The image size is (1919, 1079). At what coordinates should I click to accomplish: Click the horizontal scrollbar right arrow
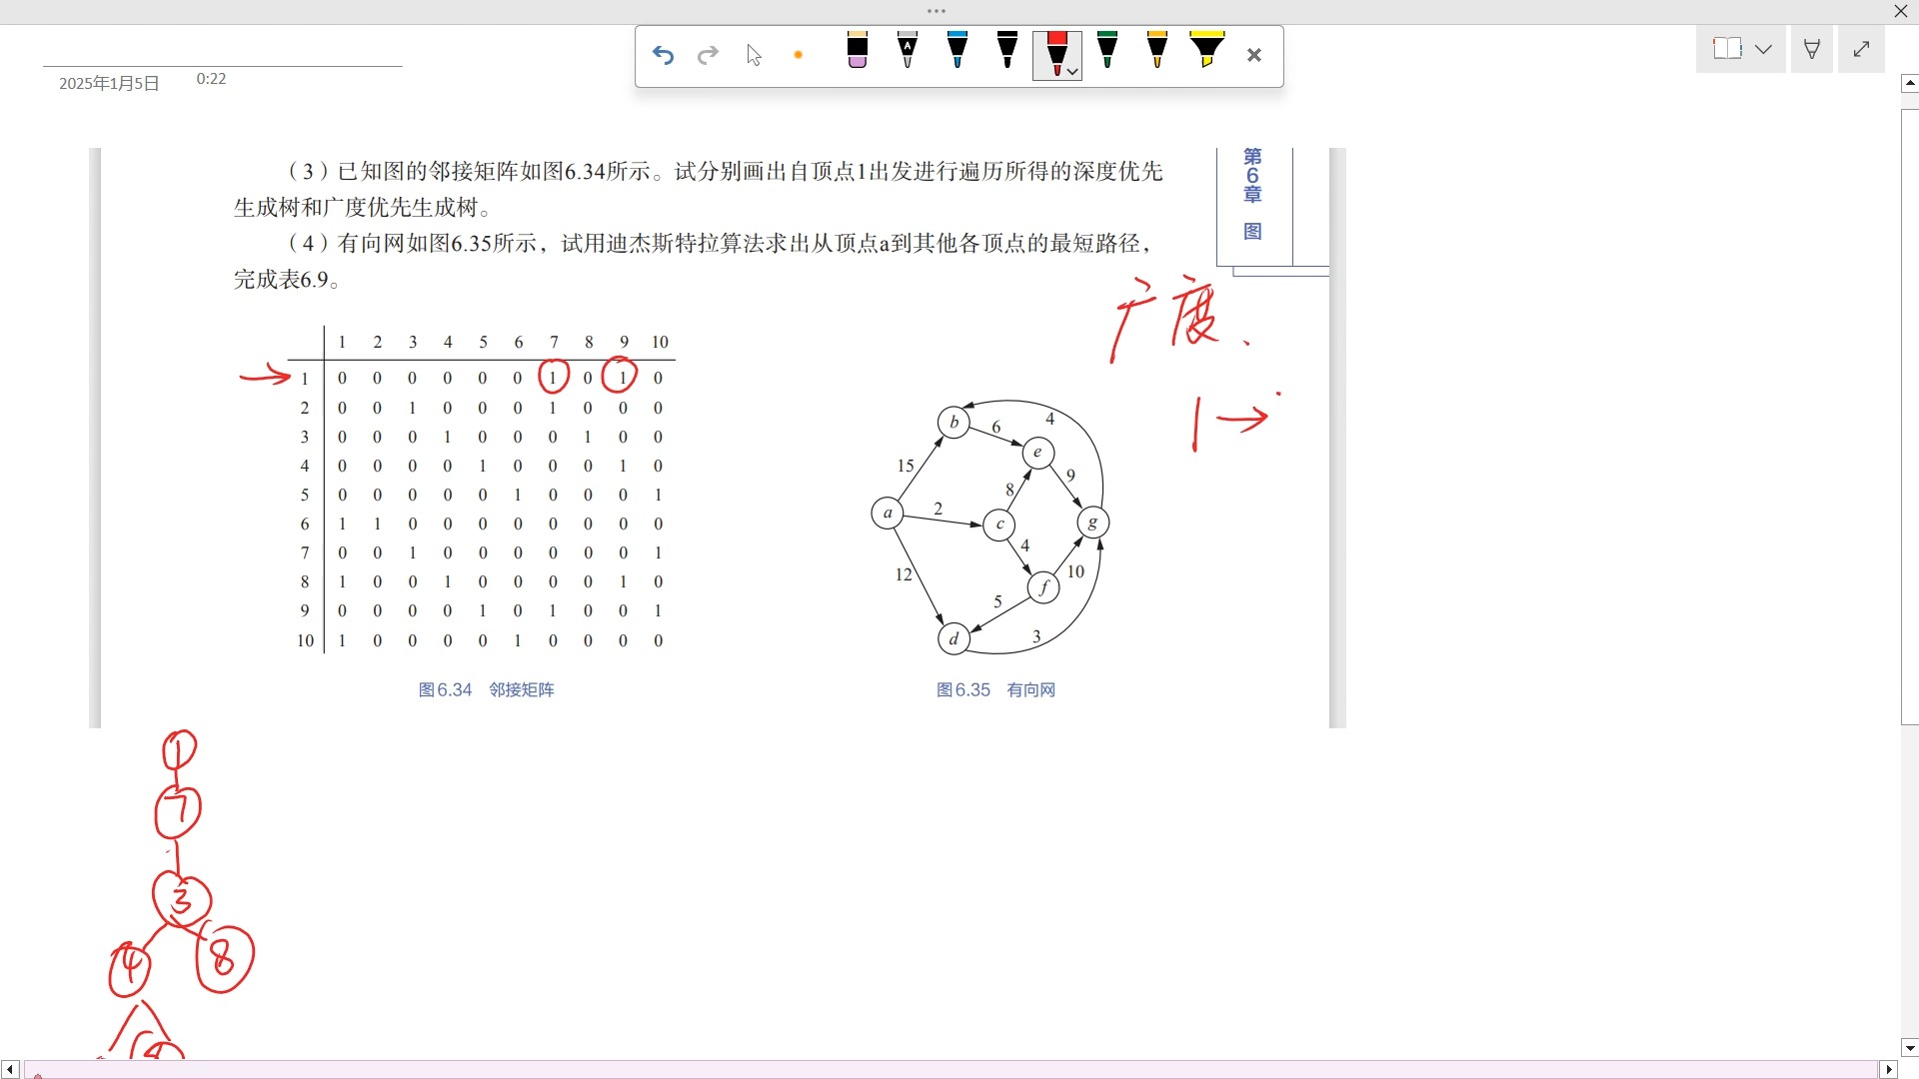click(x=1889, y=1070)
